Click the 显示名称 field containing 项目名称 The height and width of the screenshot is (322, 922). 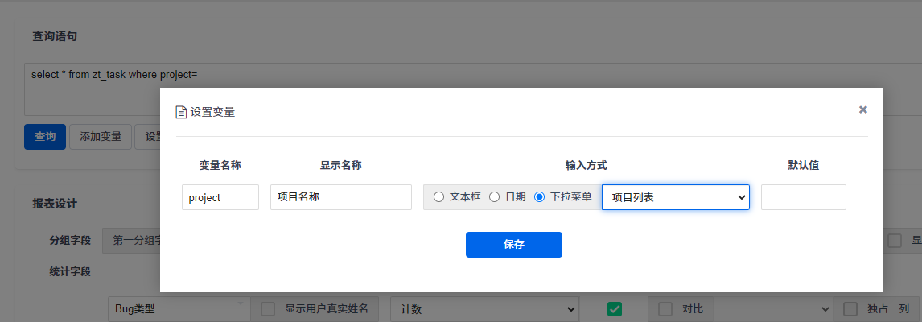341,197
